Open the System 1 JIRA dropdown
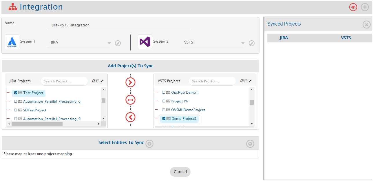 tap(109, 43)
